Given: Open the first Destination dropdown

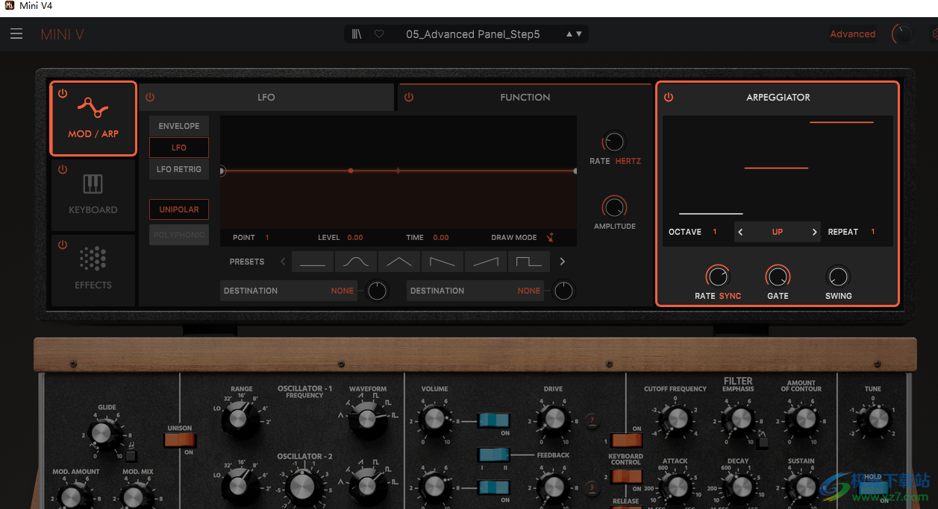Looking at the screenshot, I should [x=288, y=291].
